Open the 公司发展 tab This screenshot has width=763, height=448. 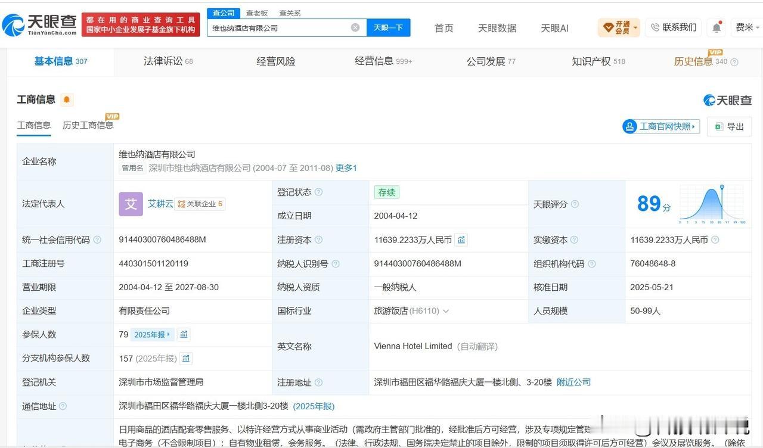tap(491, 61)
